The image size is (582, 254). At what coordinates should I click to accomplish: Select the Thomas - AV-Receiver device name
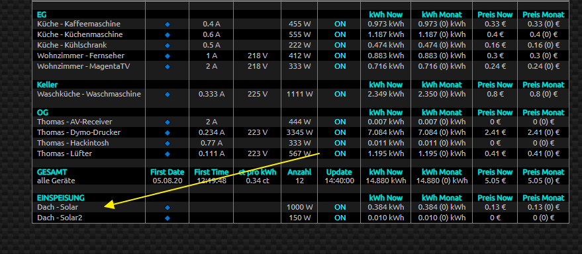point(75,122)
